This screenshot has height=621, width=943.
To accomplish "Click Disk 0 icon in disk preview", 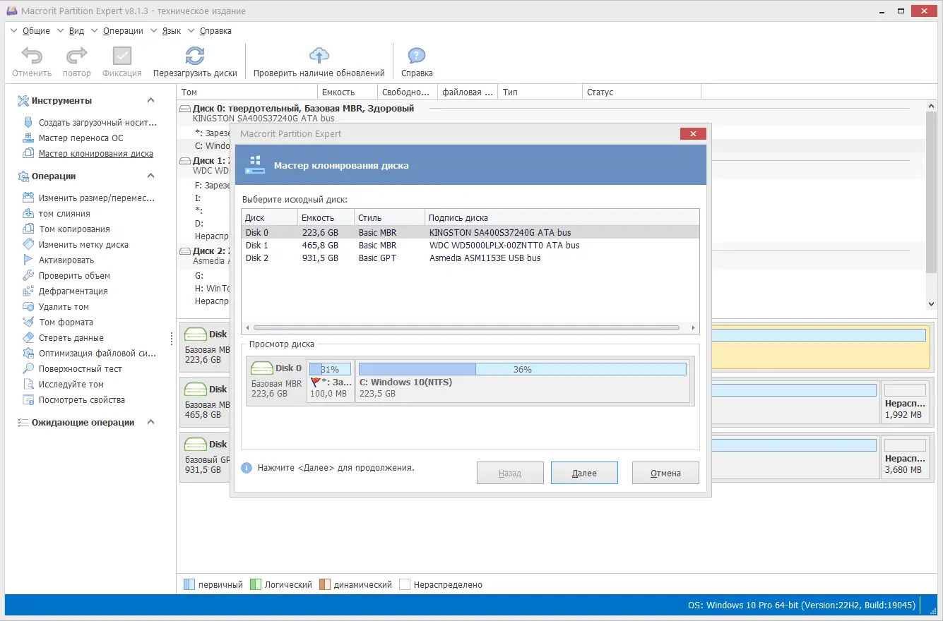I will 262,368.
